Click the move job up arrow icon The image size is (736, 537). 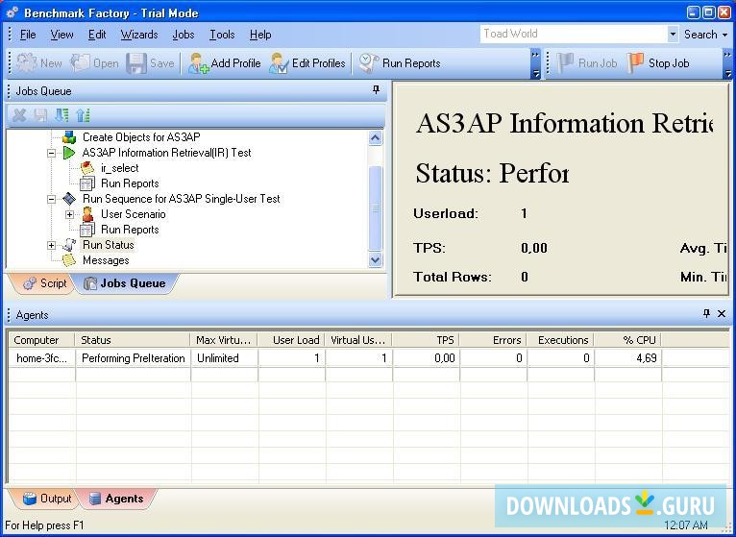click(x=83, y=115)
